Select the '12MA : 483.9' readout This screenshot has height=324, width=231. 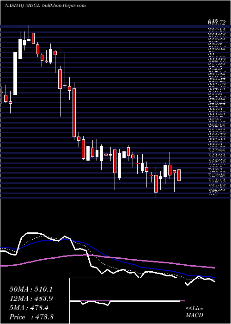(31, 299)
